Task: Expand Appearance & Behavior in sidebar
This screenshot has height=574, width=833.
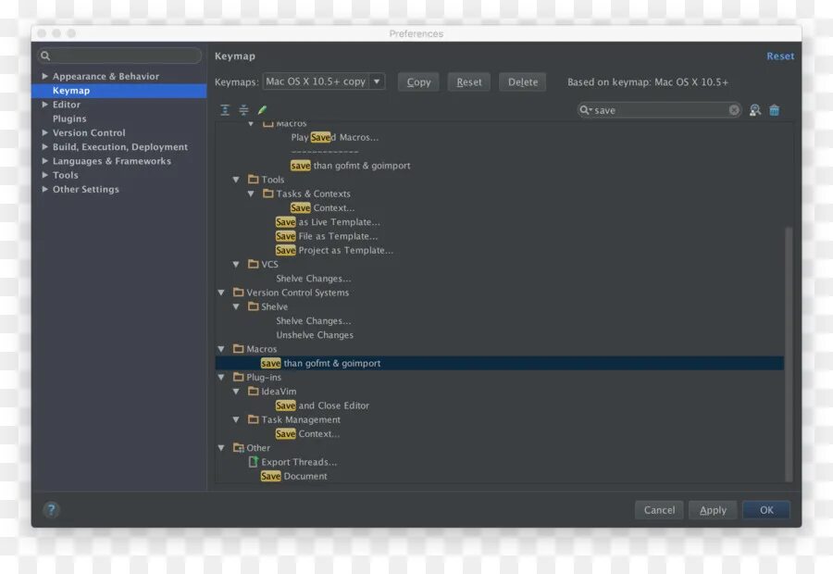Action: [x=45, y=76]
